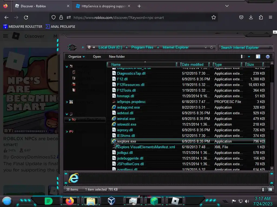The width and height of the screenshot is (277, 207).
Task: Open Firefox from the taskbar
Action: 70,201
